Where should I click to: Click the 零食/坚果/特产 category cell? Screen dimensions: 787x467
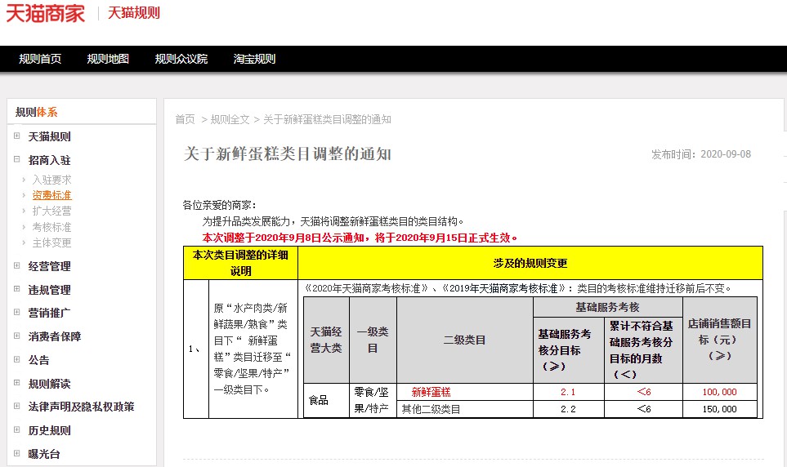pyautogui.click(x=372, y=400)
